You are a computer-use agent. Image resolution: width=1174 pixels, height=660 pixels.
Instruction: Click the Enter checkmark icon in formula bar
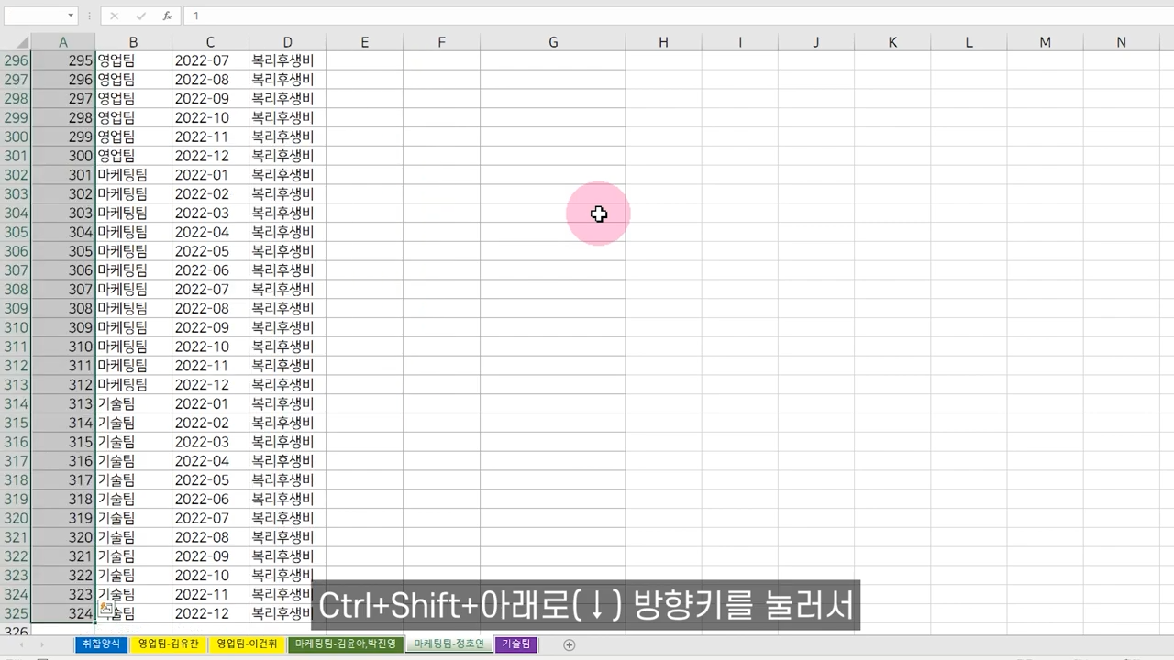pos(140,16)
